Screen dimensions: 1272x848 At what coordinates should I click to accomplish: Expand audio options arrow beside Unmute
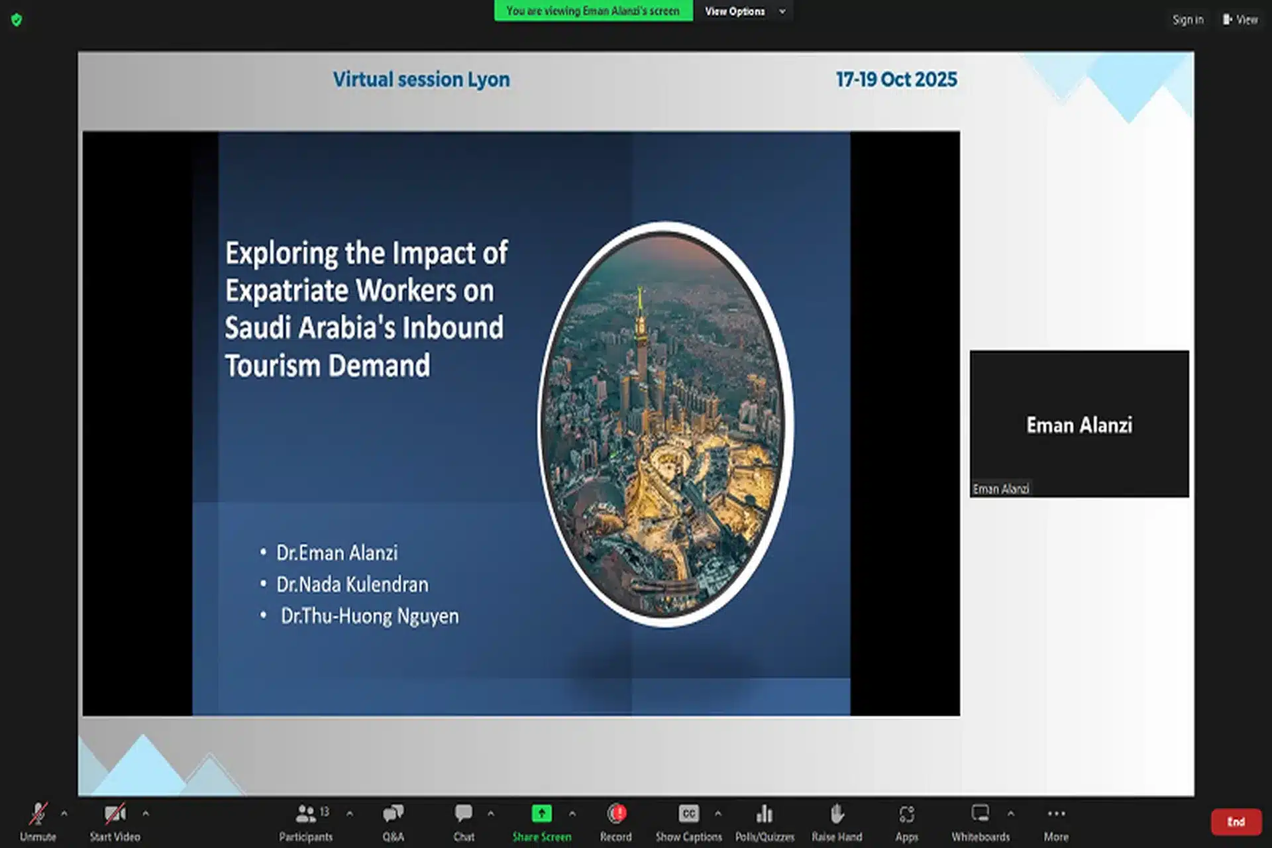tap(64, 813)
